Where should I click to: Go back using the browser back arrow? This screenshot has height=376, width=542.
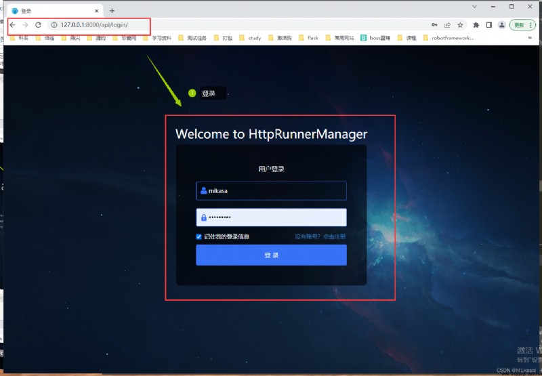click(x=12, y=25)
